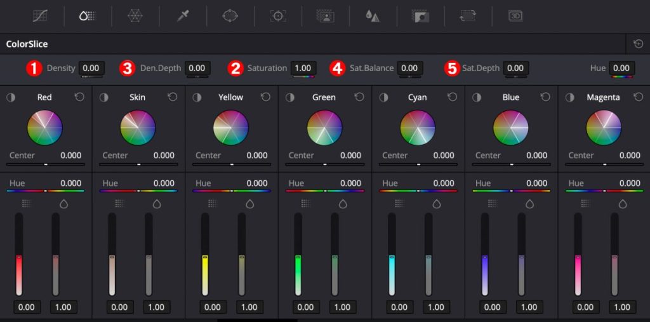The width and height of the screenshot is (650, 322).
Task: Click the Red slice color wheel
Action: pos(45,128)
